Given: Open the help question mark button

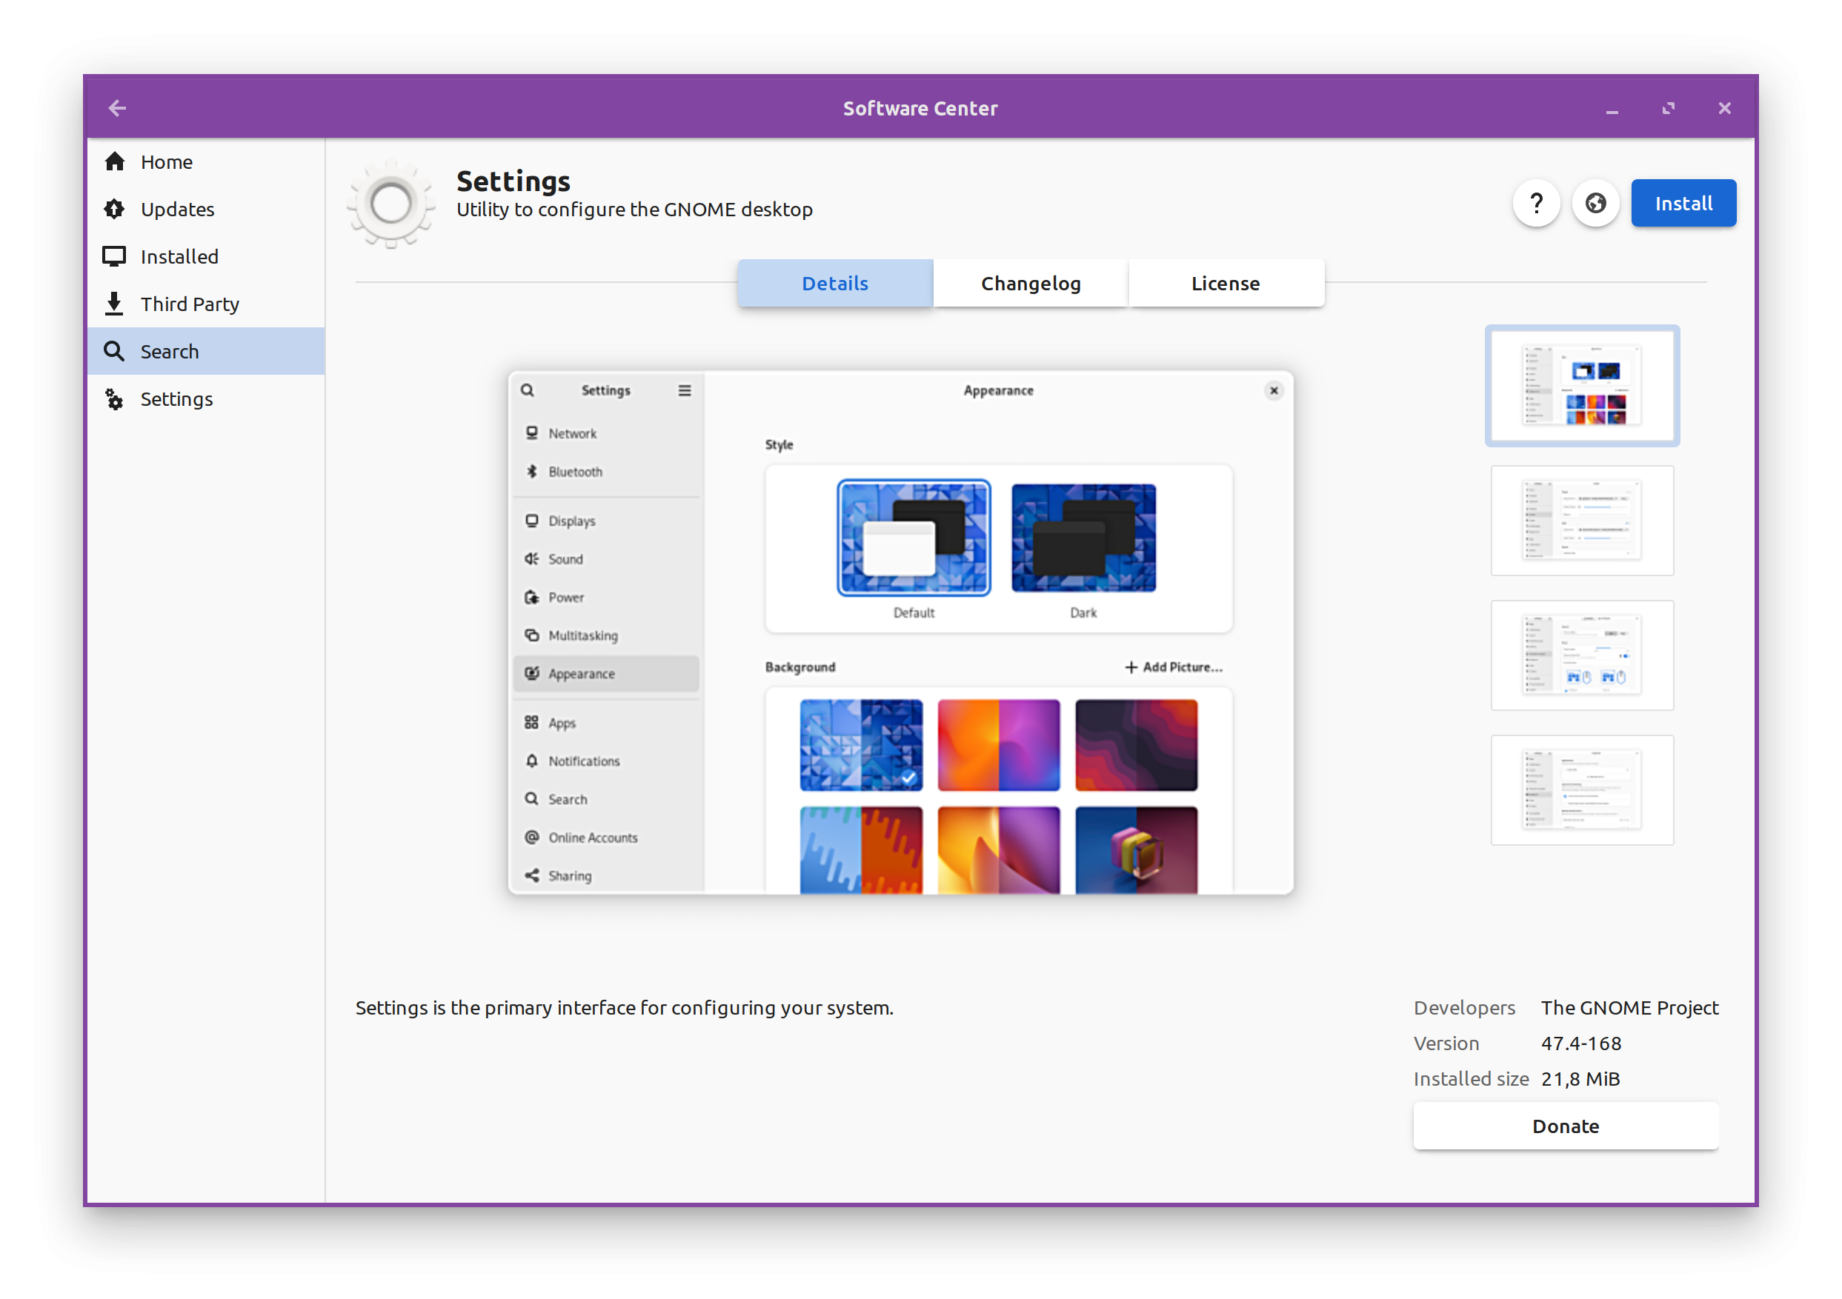Looking at the screenshot, I should point(1535,204).
